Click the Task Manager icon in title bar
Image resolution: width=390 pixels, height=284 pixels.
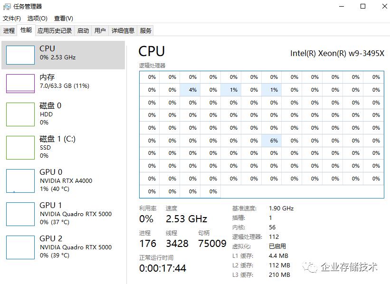[7, 6]
